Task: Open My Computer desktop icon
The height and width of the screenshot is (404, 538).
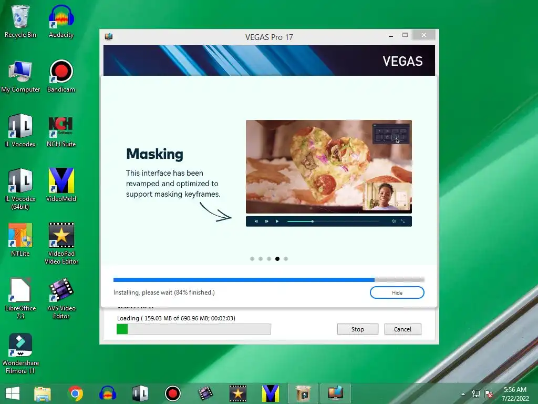Action: (20, 76)
